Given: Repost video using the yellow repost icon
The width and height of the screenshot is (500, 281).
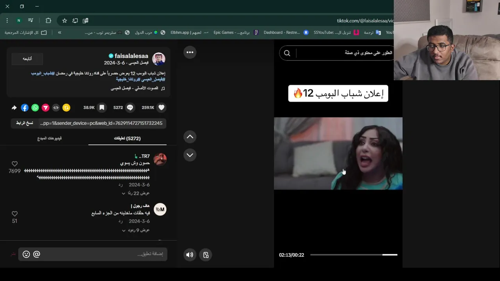Looking at the screenshot, I should pyautogui.click(x=66, y=108).
